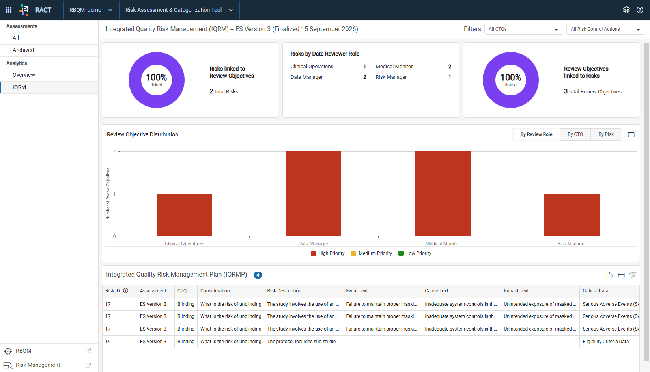
Task: Switch to the By Risk tab
Action: click(x=606, y=134)
